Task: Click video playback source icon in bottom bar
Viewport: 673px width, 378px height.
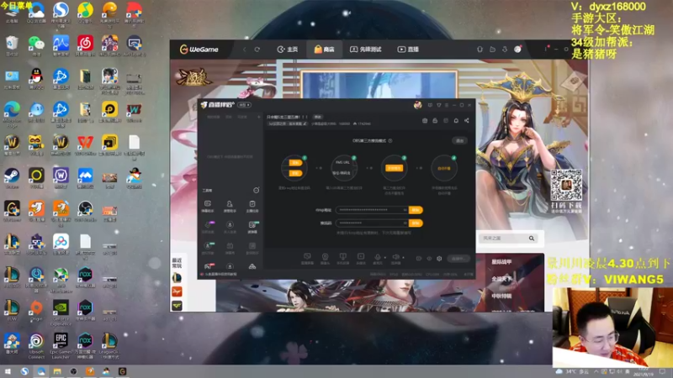Action: click(x=361, y=258)
